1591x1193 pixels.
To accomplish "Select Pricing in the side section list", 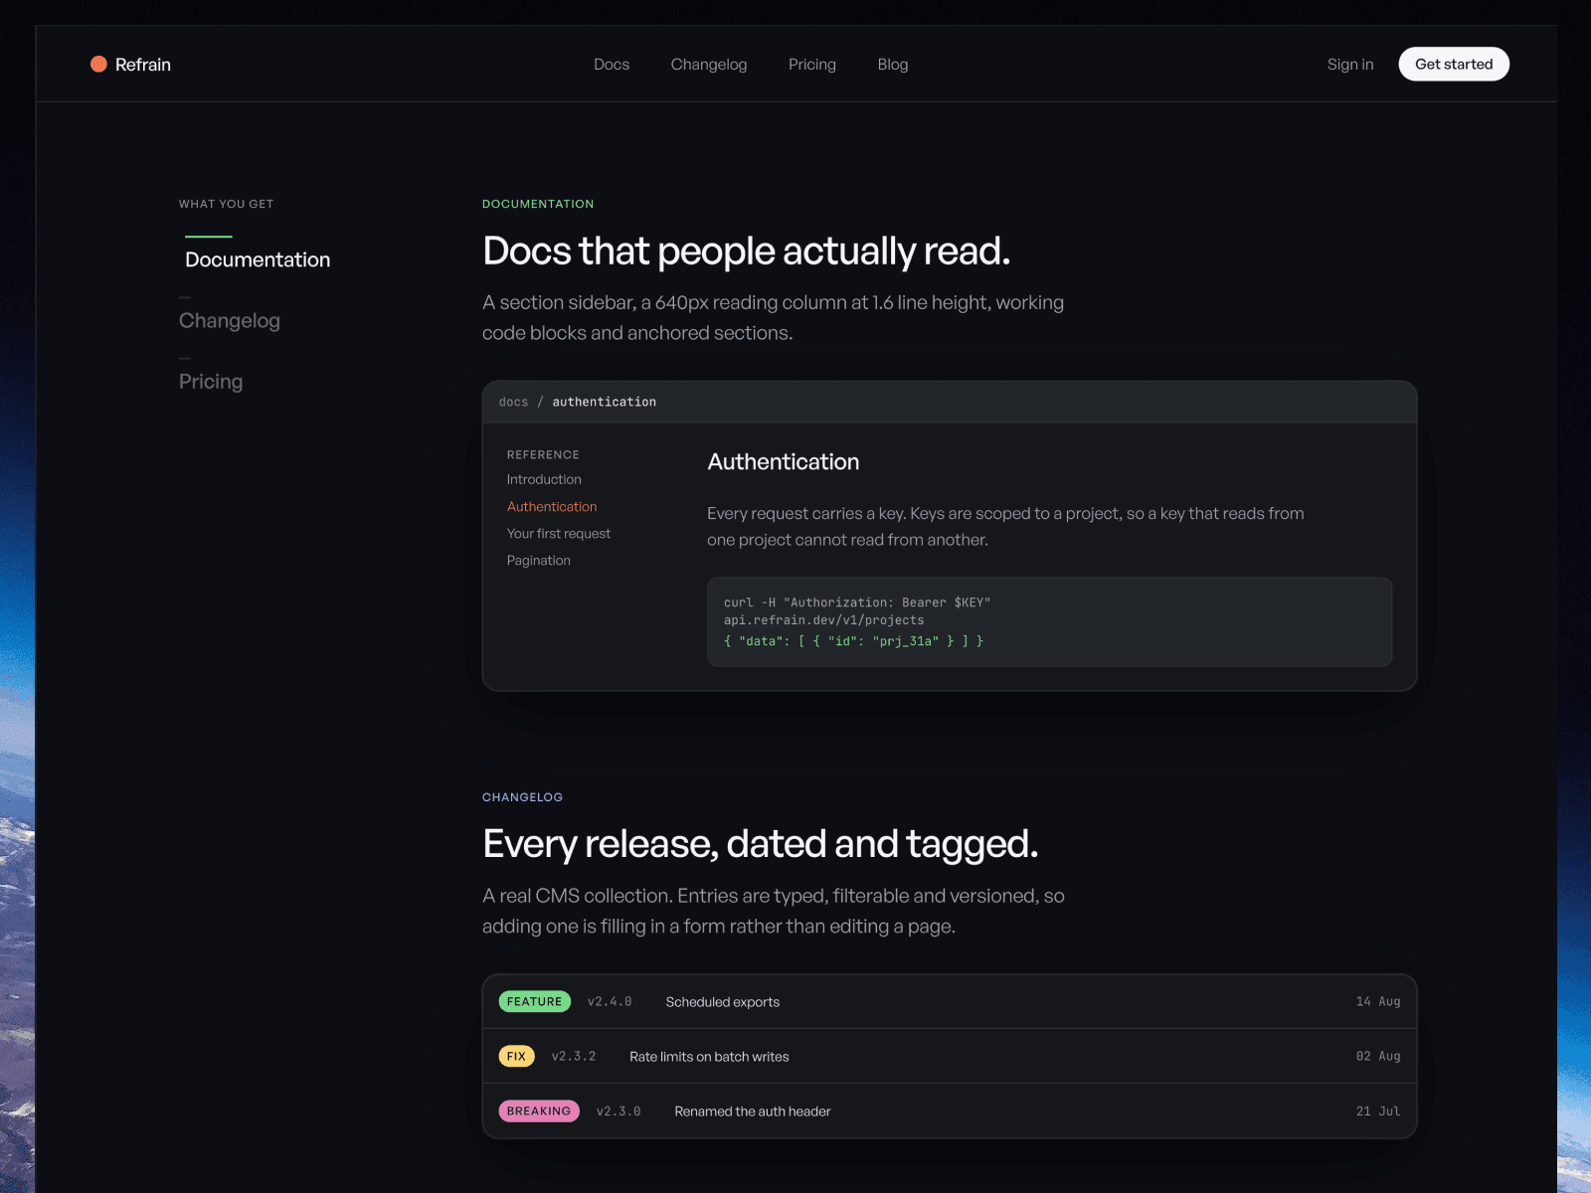I will pos(211,382).
